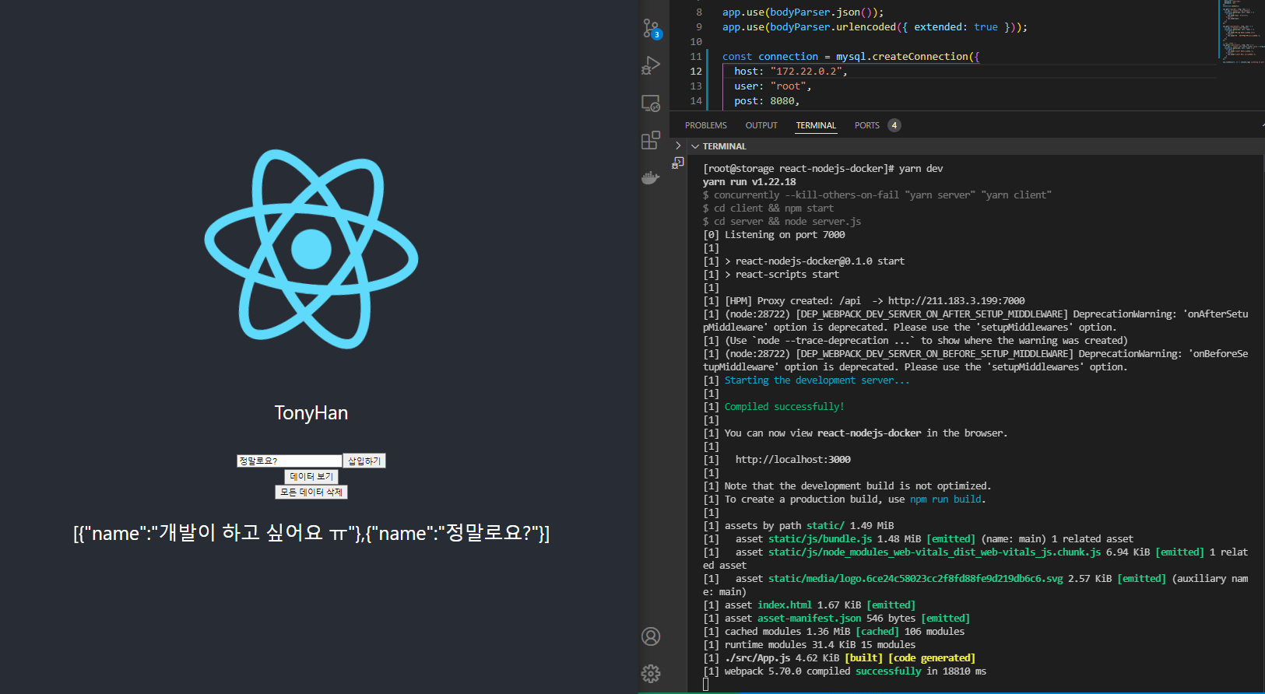Viewport: 1265px width, 694px height.
Task: Click the logo.6ce24c58023cc2f8fd88fe9d219db6c6.svg asset path
Action: (915, 578)
